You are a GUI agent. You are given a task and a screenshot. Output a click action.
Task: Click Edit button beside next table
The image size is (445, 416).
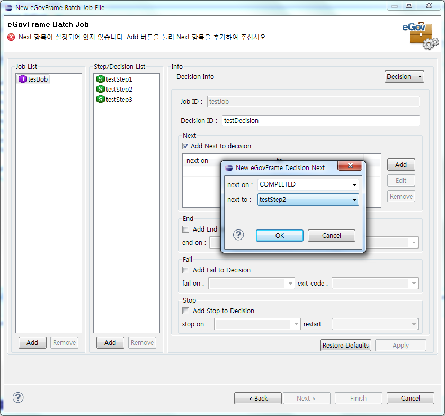(401, 180)
